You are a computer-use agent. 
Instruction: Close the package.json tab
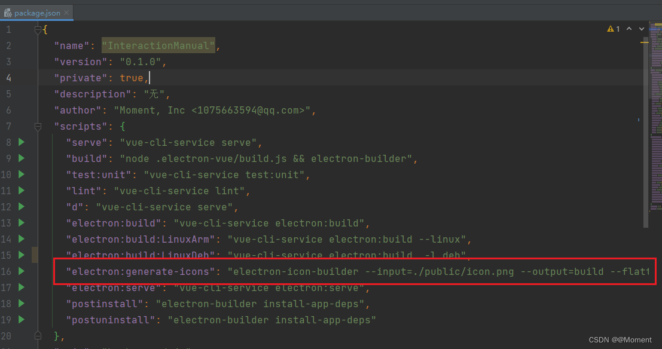pyautogui.click(x=68, y=11)
